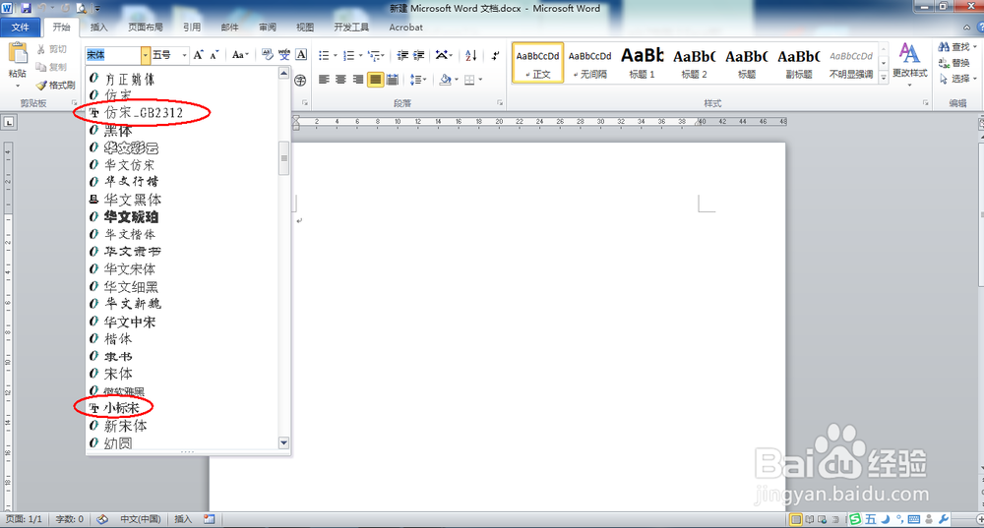Select the 华文琥珀 font from list

(x=182, y=217)
